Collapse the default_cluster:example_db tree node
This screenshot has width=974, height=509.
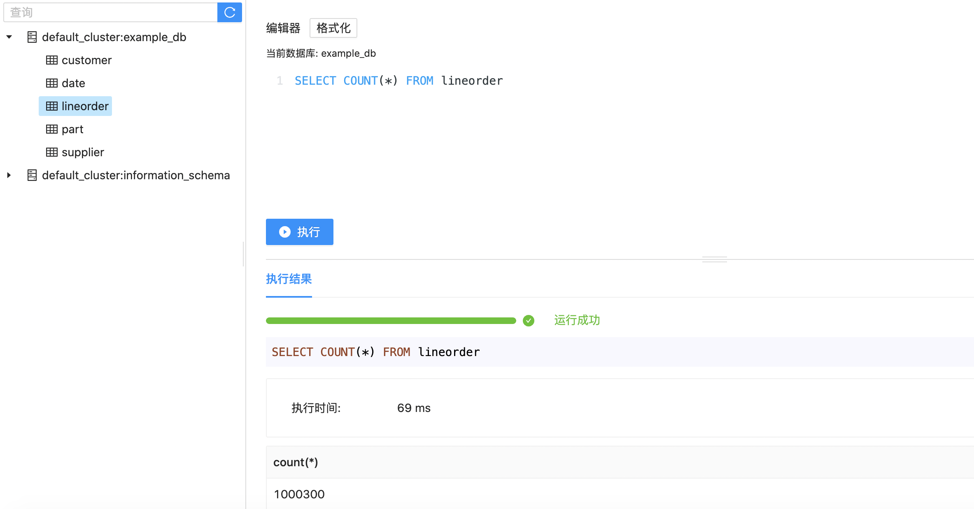coord(9,37)
